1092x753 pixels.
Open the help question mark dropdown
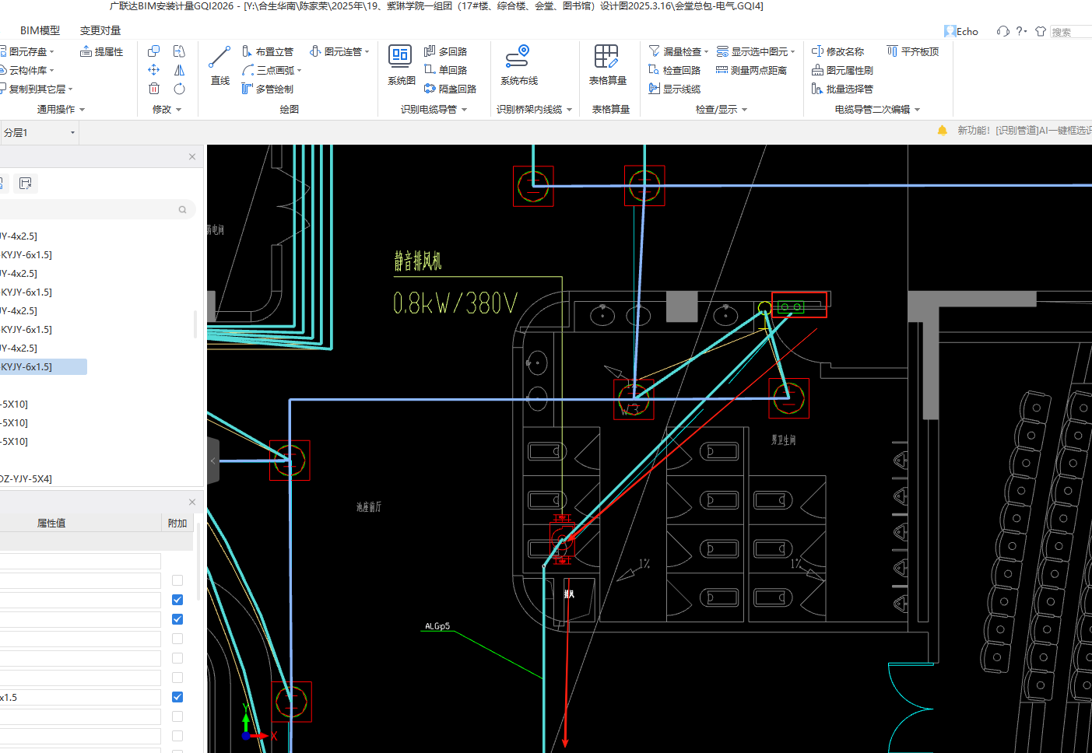point(1021,31)
